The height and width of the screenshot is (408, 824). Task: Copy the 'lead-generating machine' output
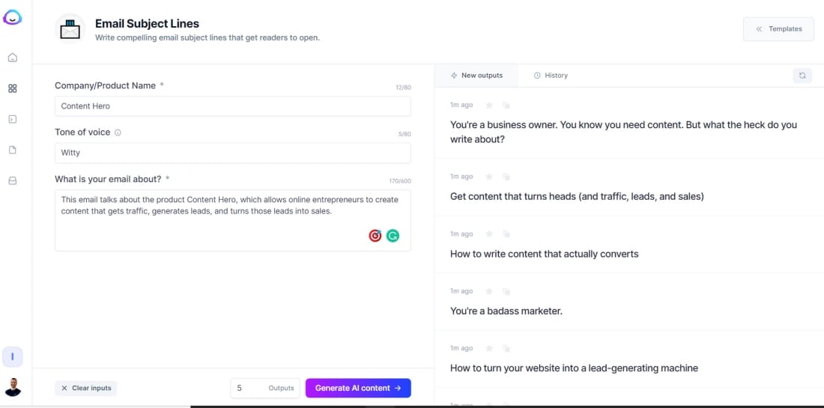tap(506, 348)
